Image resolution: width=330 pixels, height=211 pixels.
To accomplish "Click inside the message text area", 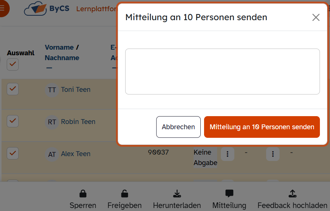I will (x=222, y=72).
